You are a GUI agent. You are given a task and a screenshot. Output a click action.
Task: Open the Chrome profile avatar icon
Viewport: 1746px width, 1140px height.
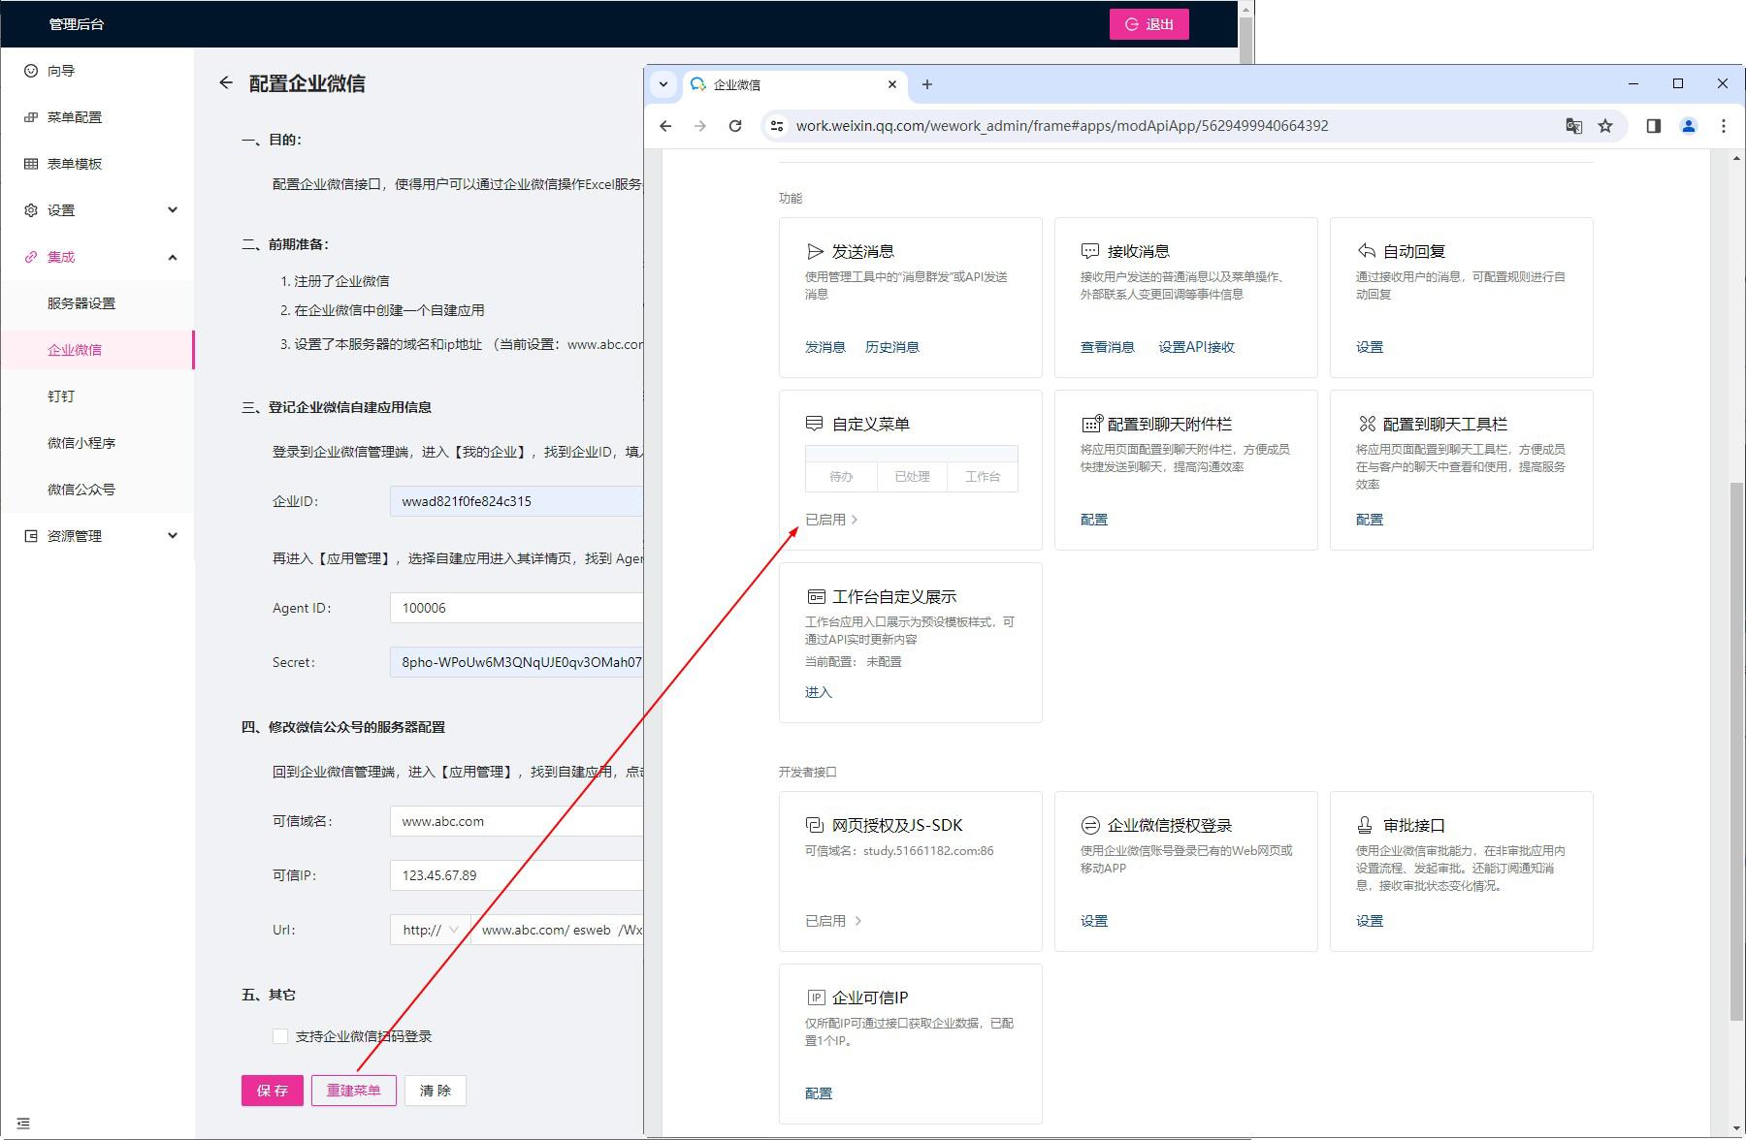(x=1689, y=126)
